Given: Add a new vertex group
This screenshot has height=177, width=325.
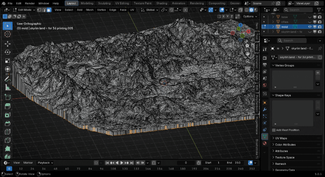Looking at the screenshot, I should point(318,73).
